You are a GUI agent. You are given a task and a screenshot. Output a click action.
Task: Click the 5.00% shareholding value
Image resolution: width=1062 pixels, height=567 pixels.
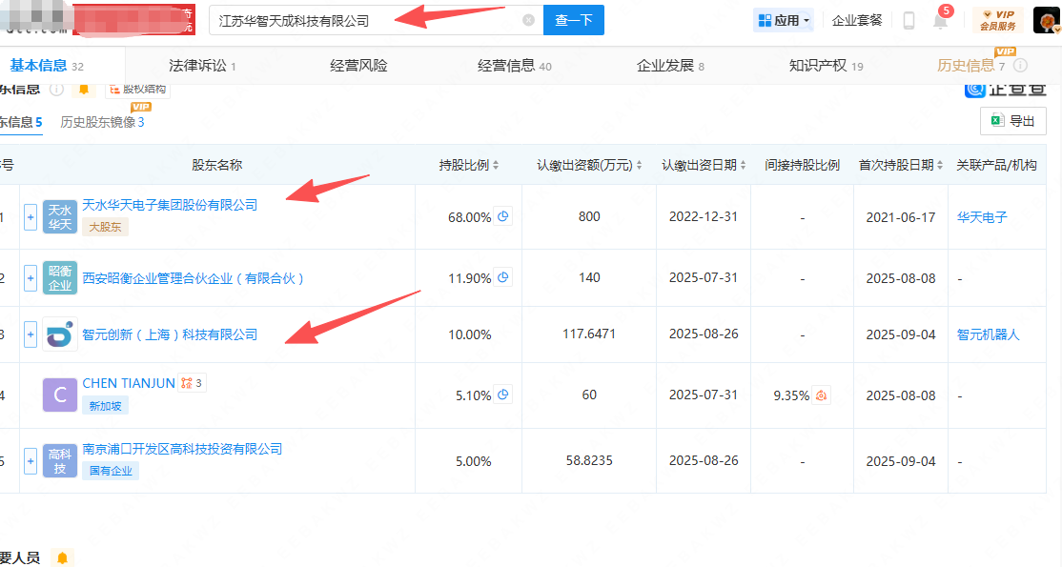[474, 461]
